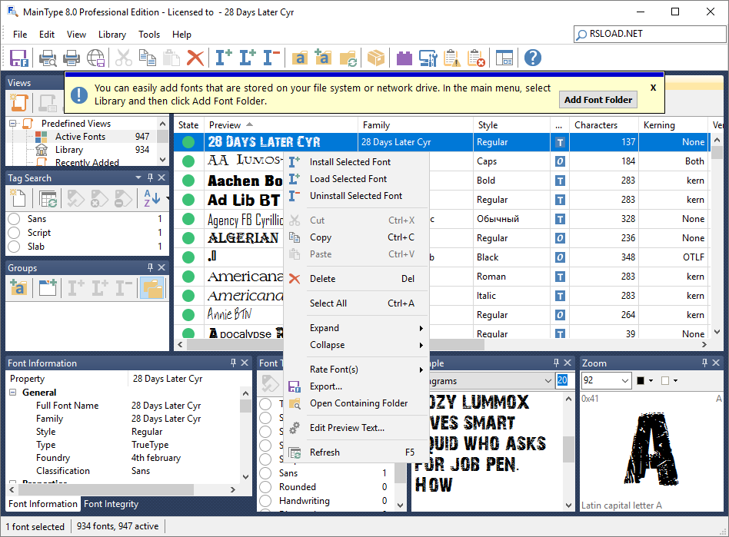
Task: Select the Handwriting tag radio in Font Tags
Action: [265, 501]
